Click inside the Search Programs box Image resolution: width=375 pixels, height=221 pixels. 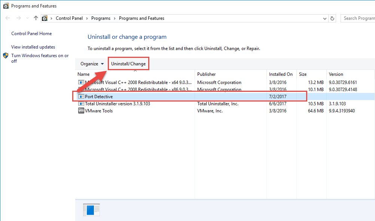(359, 18)
